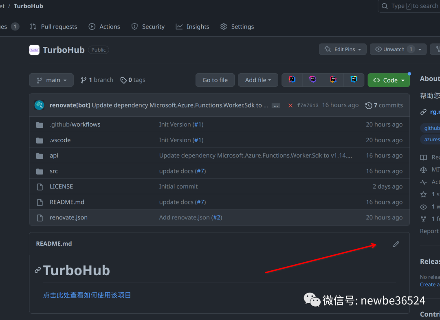Click the file icon beside renovate.json
Screen dimensions: 440x320
click(40, 218)
